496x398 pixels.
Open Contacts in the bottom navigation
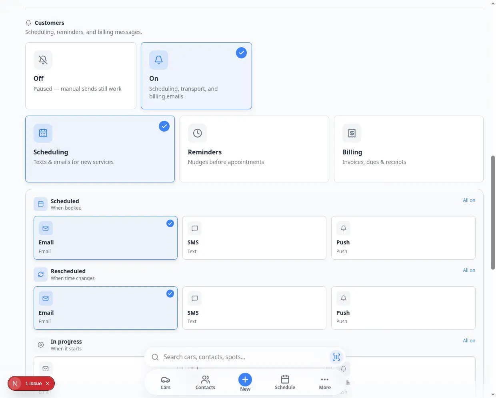(205, 383)
